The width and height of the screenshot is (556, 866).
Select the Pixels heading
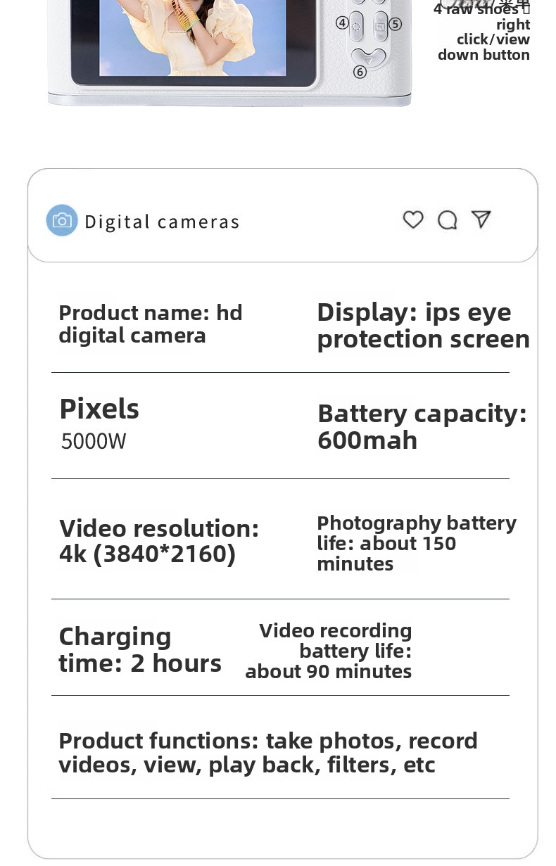coord(99,409)
